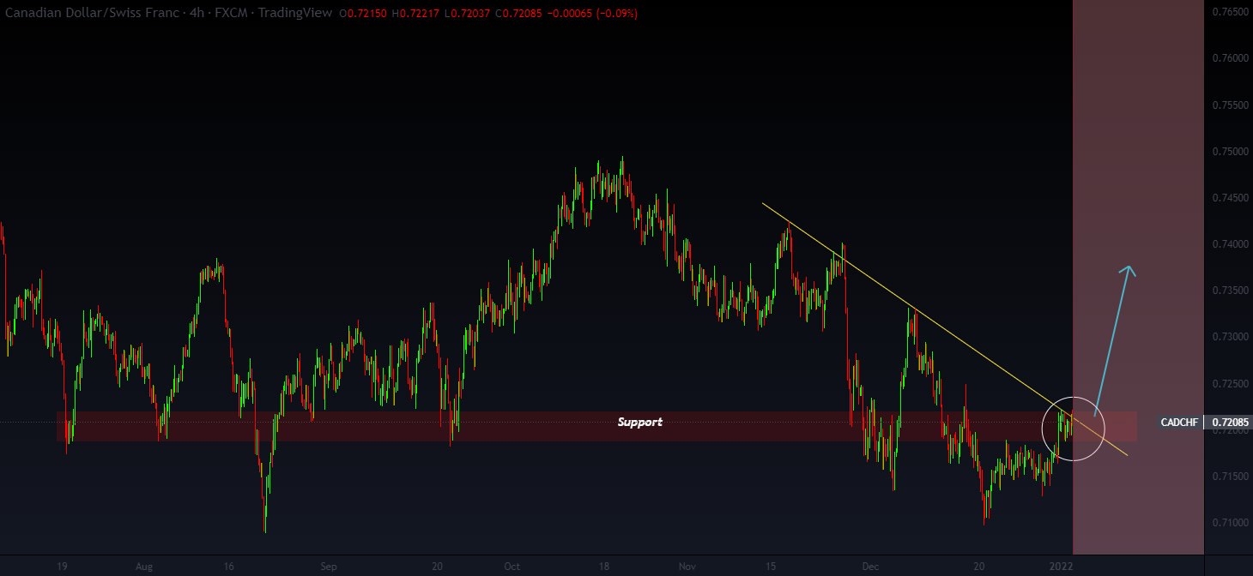Click the 0.74500 price axis label
This screenshot has width=1253, height=576.
point(1230,198)
